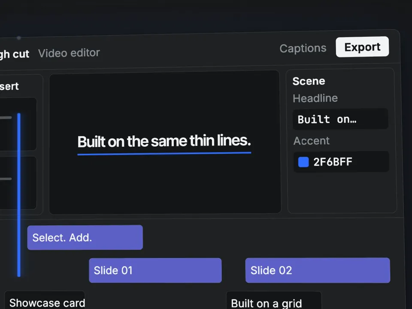
Task: Open the Captions option
Action: pos(303,48)
